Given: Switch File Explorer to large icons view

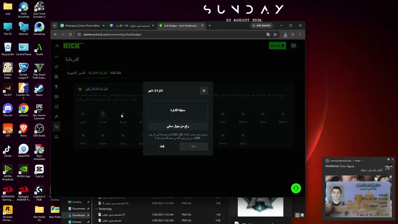Looking at the screenshot, I should coord(302,215).
